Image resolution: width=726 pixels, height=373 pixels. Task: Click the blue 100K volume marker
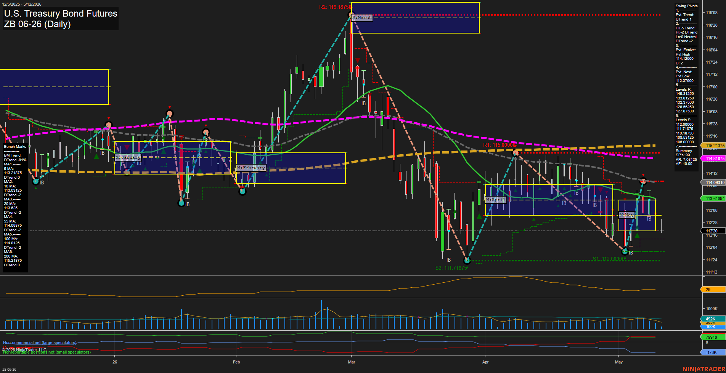[x=713, y=327]
